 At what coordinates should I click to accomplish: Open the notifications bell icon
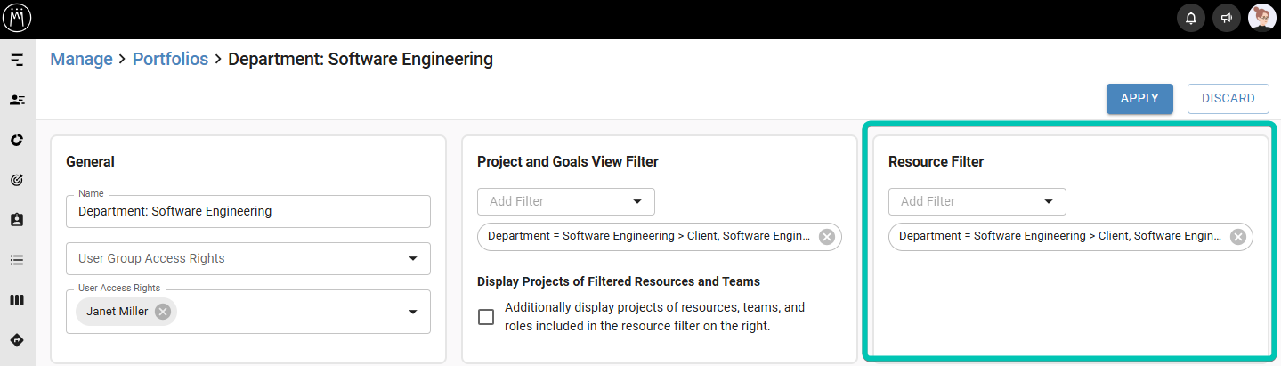point(1191,18)
